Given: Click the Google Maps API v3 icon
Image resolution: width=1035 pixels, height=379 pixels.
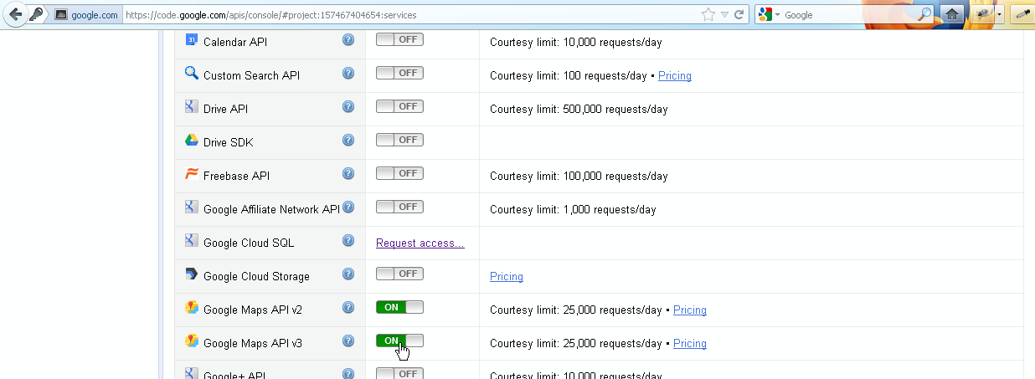Looking at the screenshot, I should 191,341.
